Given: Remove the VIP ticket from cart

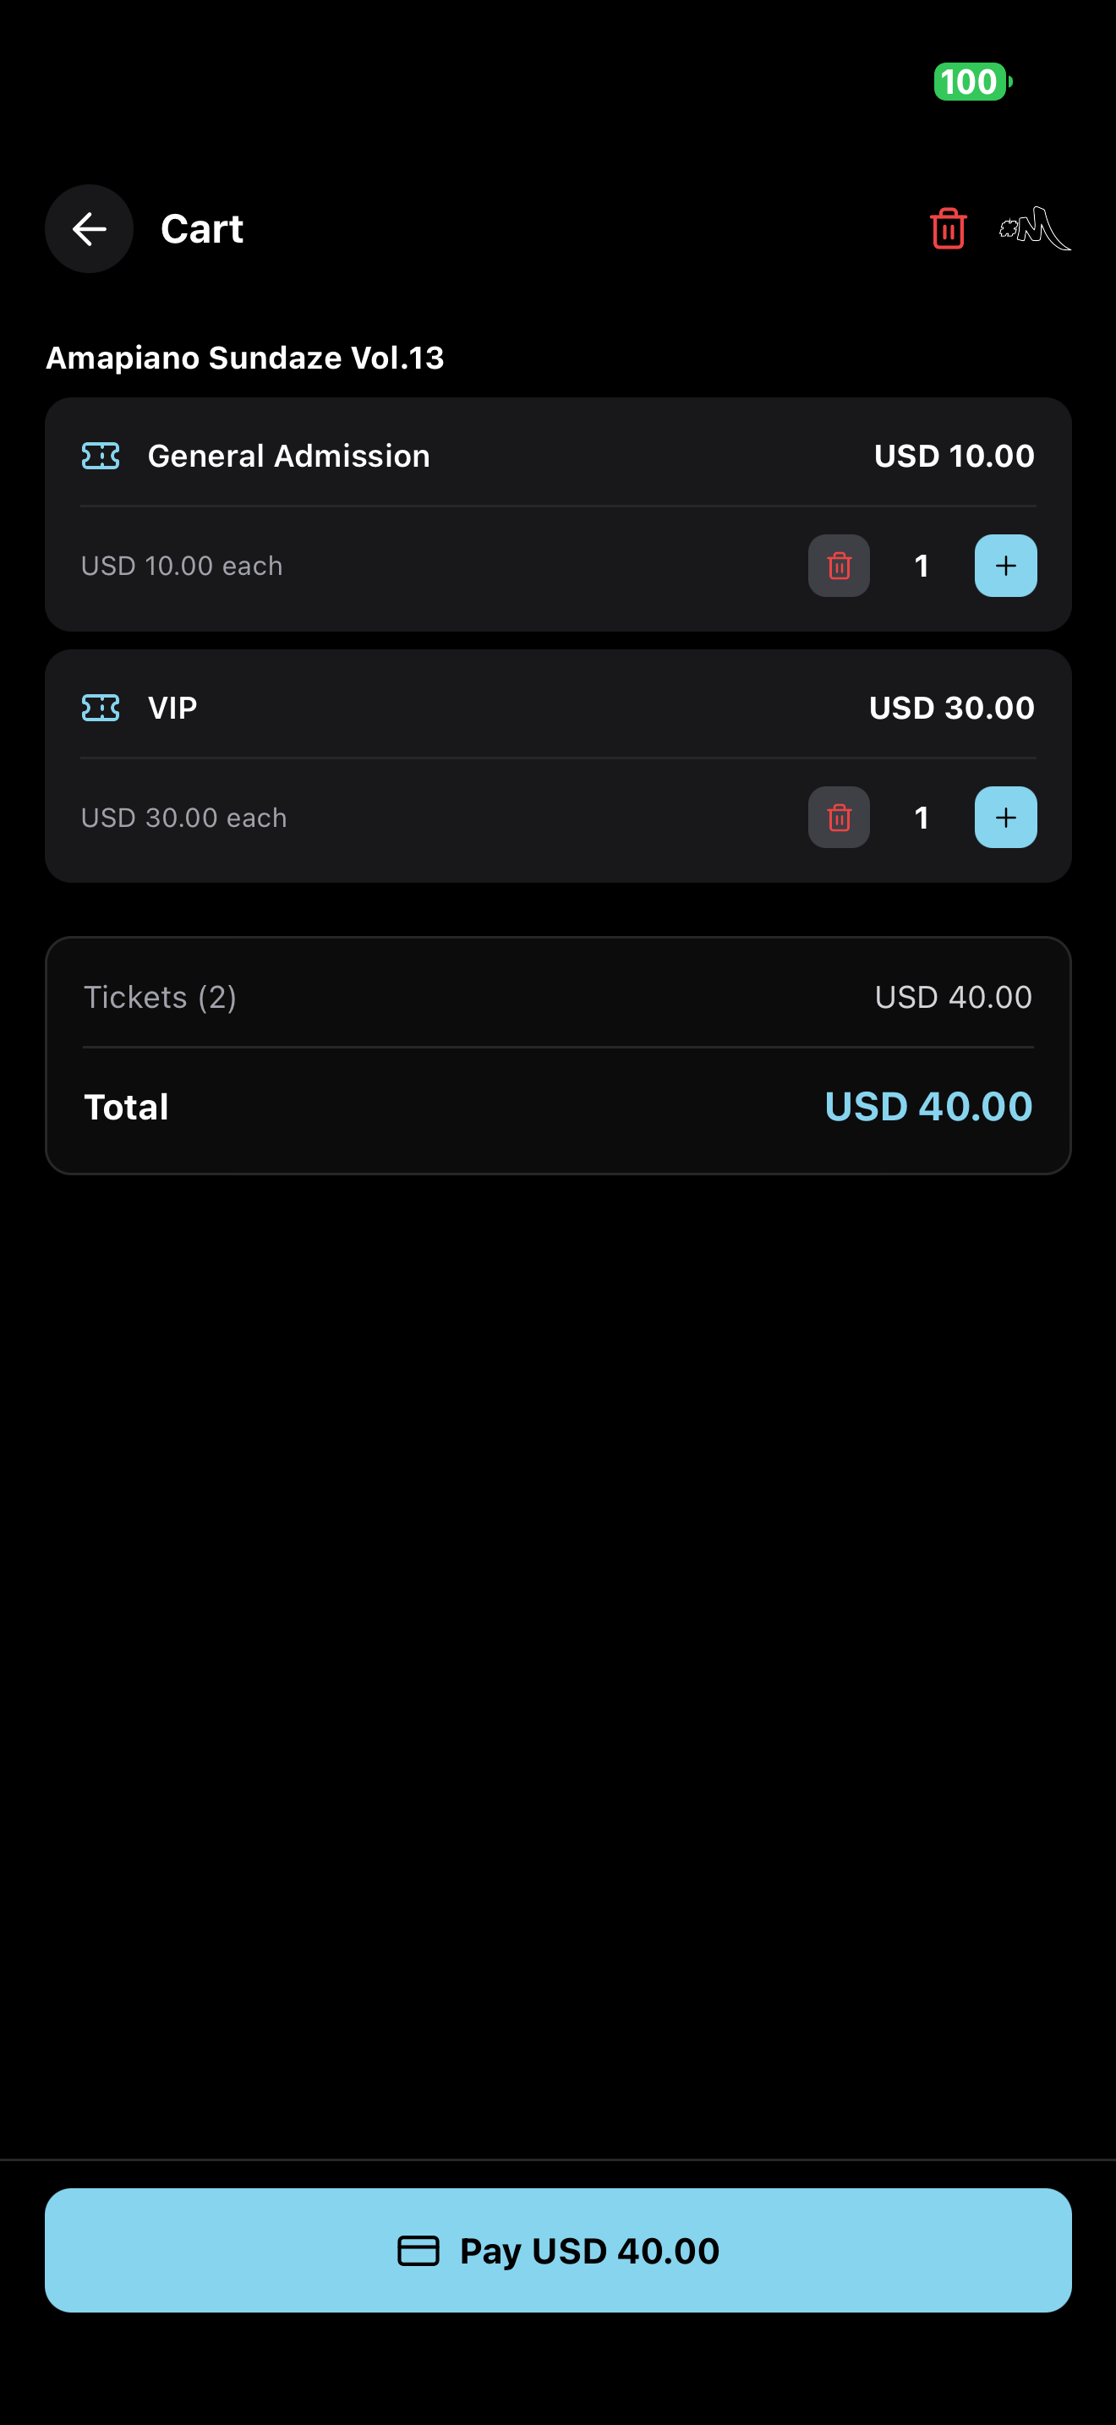Looking at the screenshot, I should click(x=839, y=817).
